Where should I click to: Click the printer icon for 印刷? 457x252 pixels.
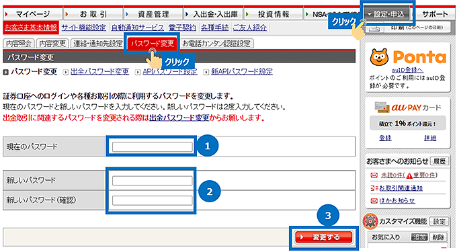pyautogui.click(x=374, y=28)
